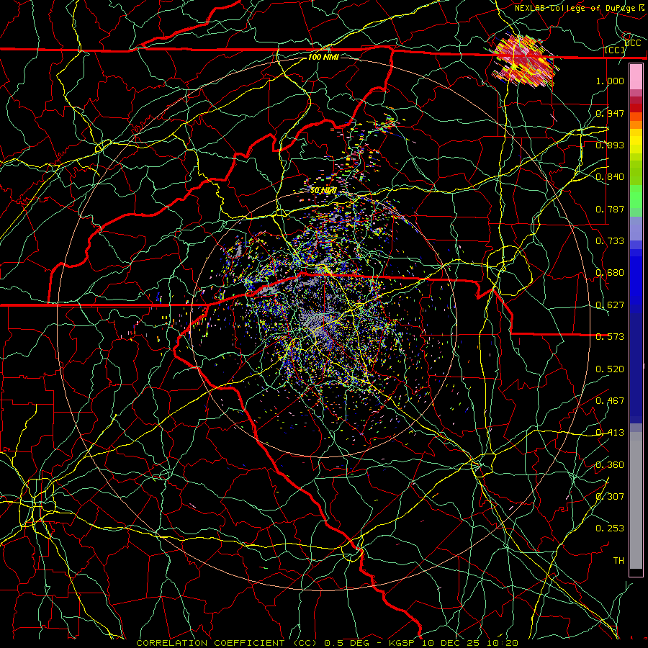The image size is (648, 648).
Task: Click the 0.733 color scale label
Action: click(610, 241)
